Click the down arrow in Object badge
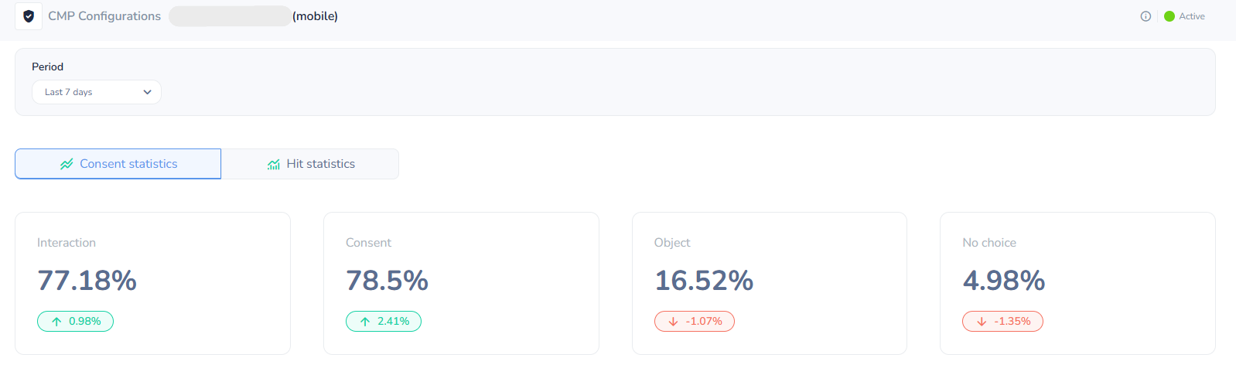Image resolution: width=1236 pixels, height=382 pixels. (673, 322)
